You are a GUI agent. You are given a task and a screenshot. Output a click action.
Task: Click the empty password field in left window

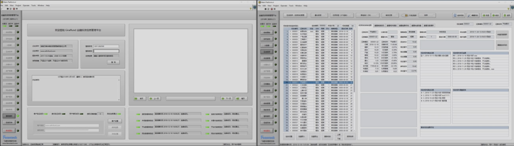point(106,51)
